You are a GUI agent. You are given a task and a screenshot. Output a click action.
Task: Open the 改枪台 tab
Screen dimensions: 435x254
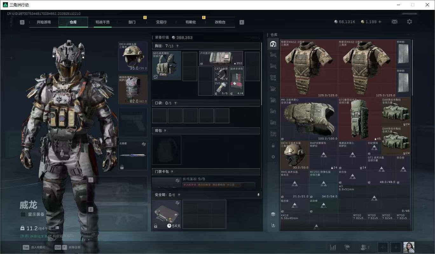[220, 22]
